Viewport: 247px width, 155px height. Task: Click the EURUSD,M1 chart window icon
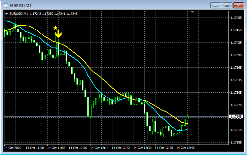point(6,5)
